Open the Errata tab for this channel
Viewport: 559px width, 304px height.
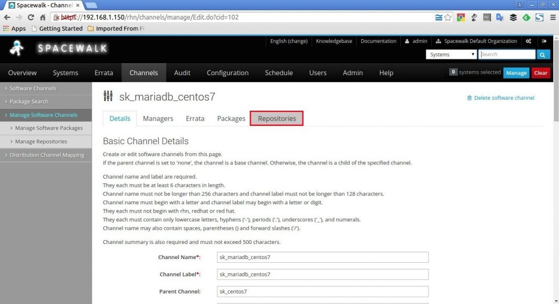coord(195,119)
